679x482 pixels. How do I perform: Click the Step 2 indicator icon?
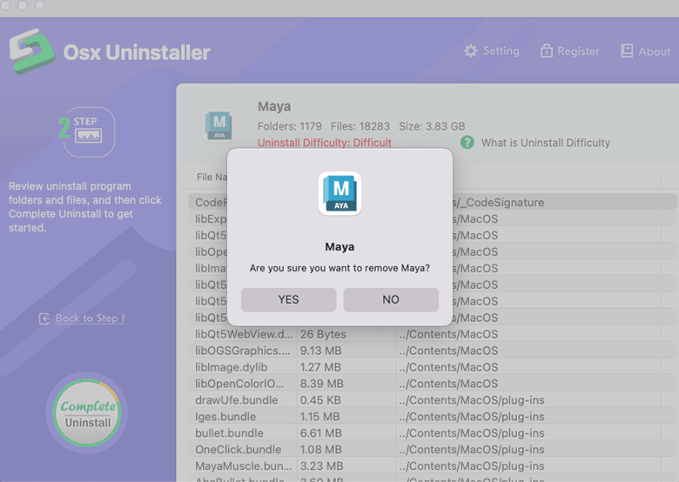[86, 131]
